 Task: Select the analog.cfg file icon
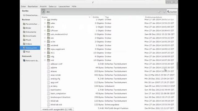[49, 79]
